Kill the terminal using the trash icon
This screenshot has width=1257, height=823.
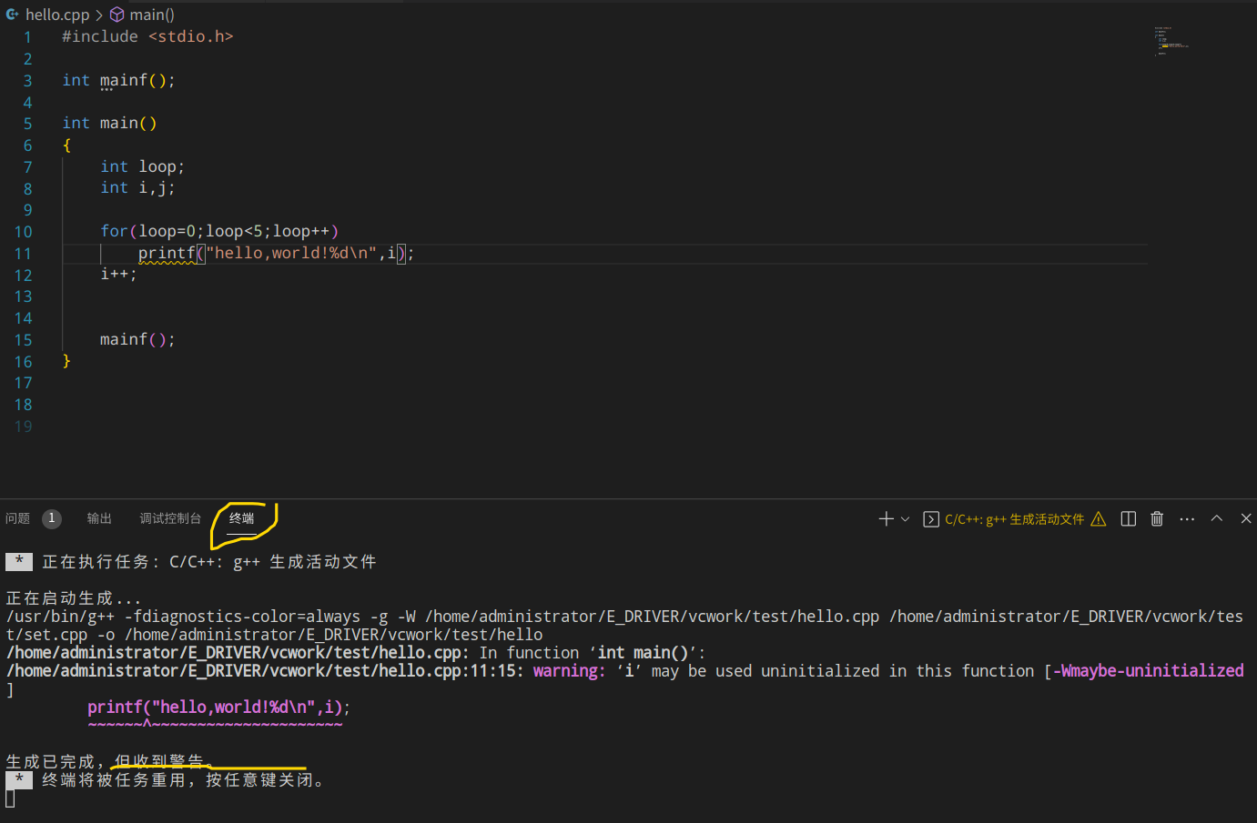(x=1157, y=518)
